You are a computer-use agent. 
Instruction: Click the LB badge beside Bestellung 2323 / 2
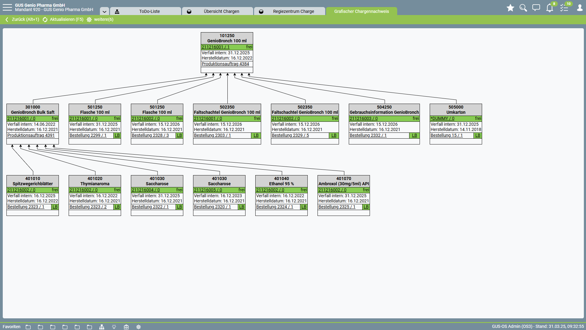[x=117, y=207]
